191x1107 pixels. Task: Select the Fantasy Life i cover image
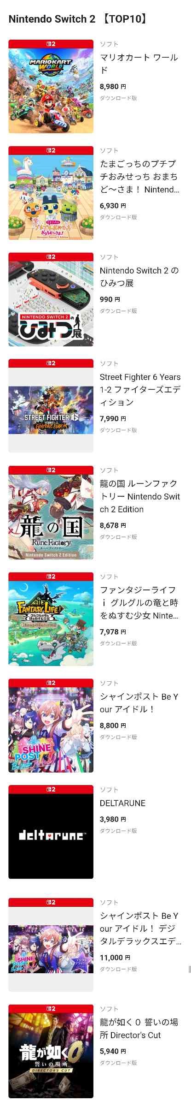coord(51,619)
